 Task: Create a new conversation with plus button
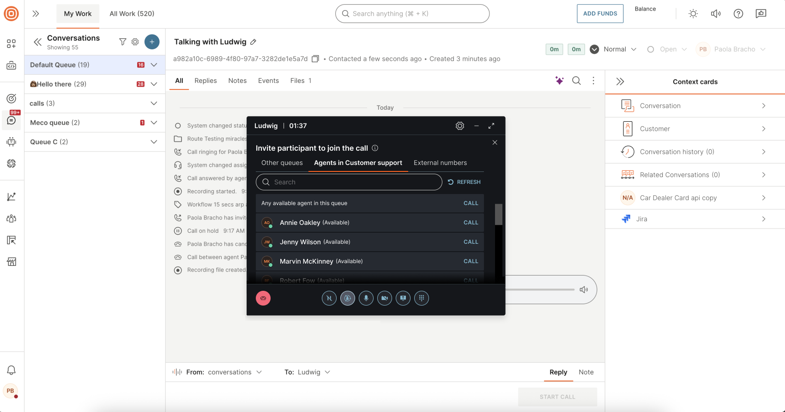(x=152, y=42)
